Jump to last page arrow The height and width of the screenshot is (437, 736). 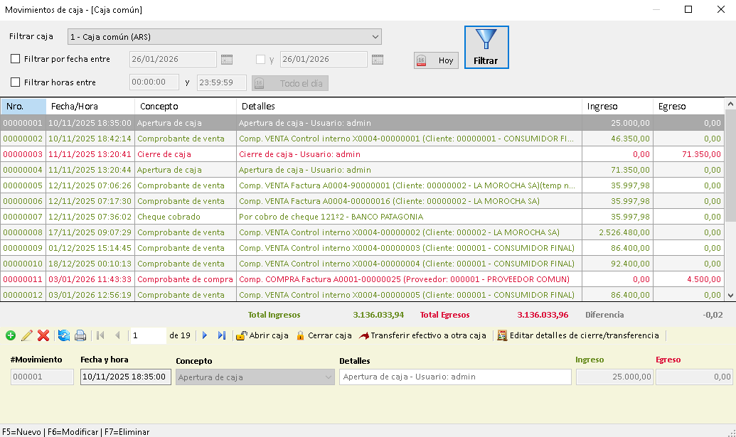(222, 335)
